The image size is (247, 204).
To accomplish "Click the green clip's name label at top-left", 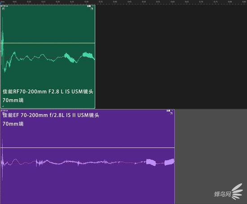I will tap(4, 6).
